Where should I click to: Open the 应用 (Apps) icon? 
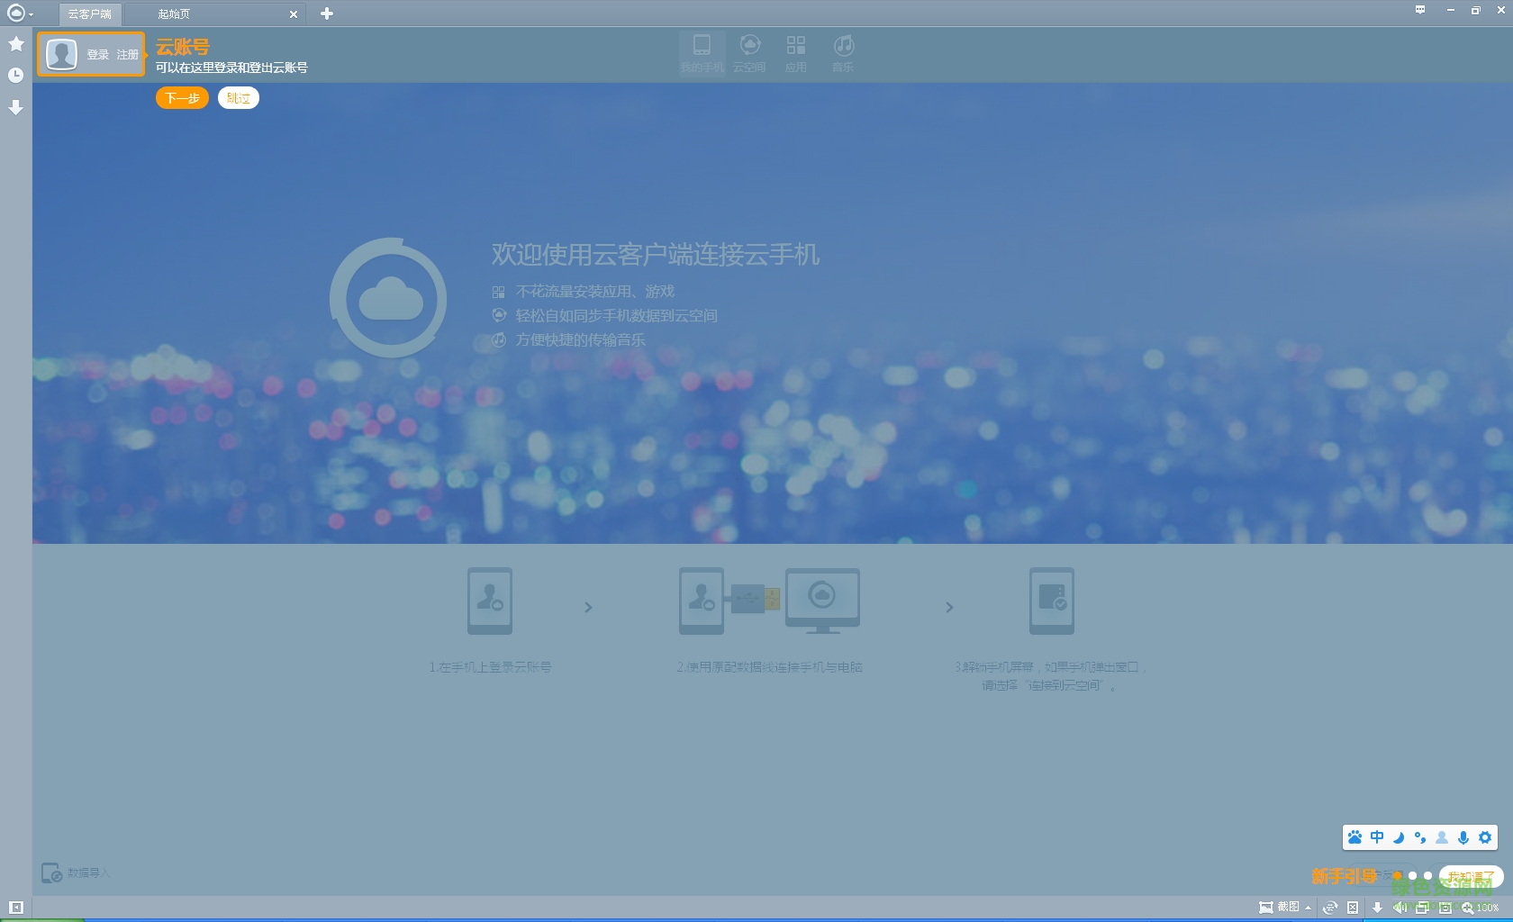796,51
